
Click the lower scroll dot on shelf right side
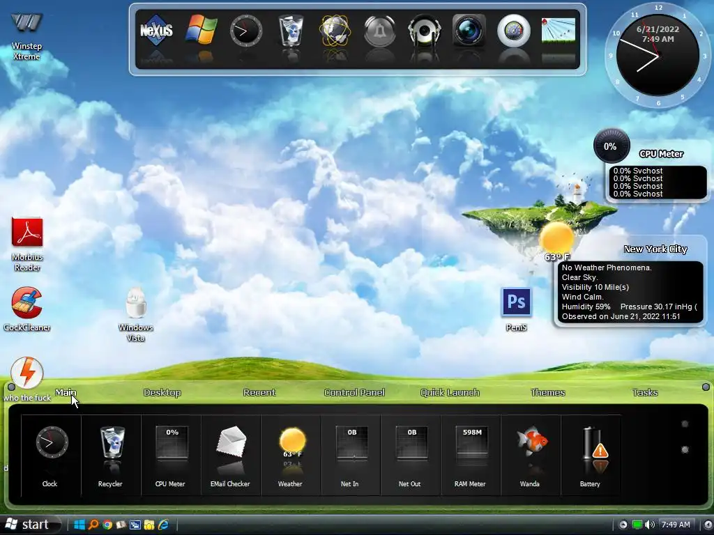coord(685,449)
